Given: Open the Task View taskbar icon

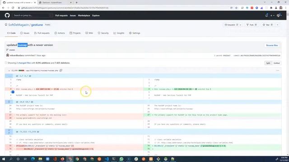Looking at the screenshot, I should [25, 159].
